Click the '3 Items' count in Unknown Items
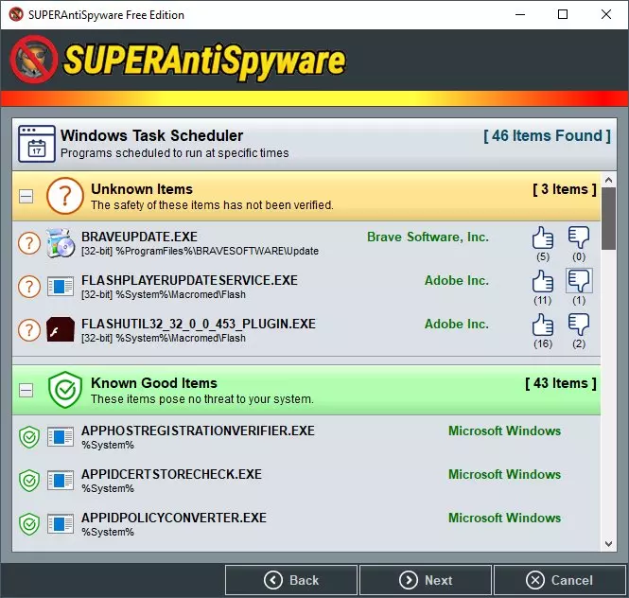Image resolution: width=629 pixels, height=598 pixels. 565,189
